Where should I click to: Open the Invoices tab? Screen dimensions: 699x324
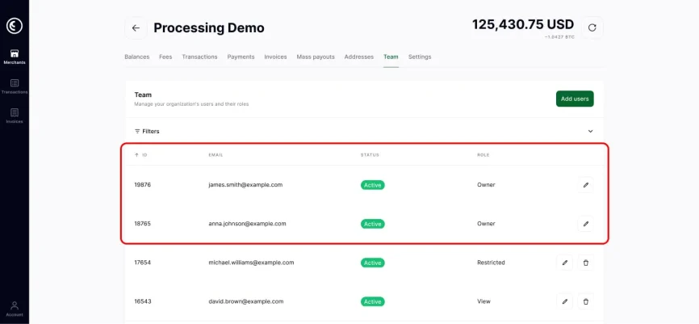coord(275,57)
